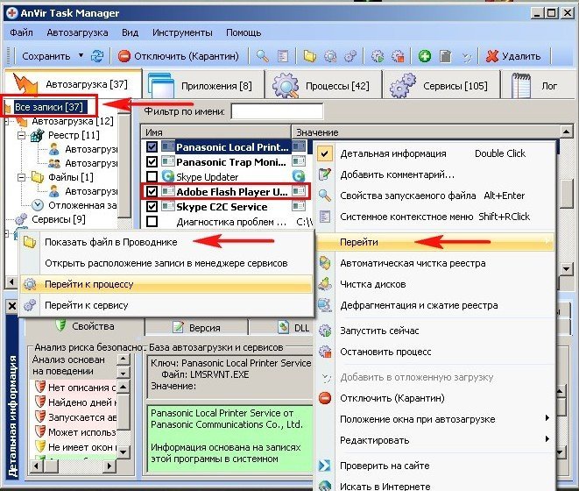This screenshot has width=579, height=491.
Task: Open the dropdown arrow next to Сохранить
Action: click(81, 56)
